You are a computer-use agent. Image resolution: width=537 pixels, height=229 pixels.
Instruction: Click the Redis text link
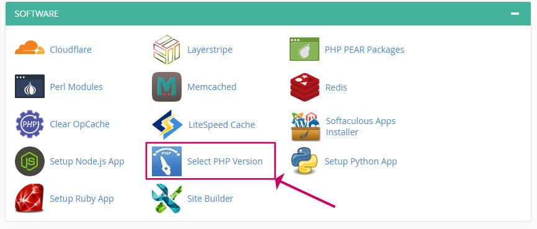336,88
